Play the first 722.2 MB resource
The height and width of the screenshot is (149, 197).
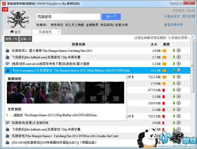tap(179, 77)
